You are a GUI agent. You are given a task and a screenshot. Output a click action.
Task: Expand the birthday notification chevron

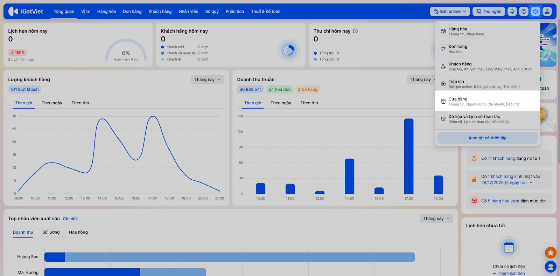pos(531,182)
